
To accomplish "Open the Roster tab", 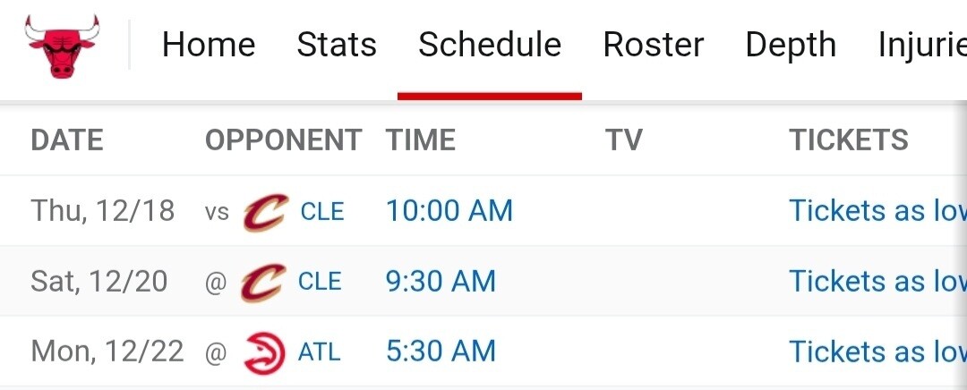I will (x=654, y=45).
